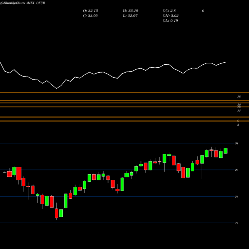Click the final green candle on the chart
Viewport: 249px width, 249px height.
coord(226,151)
